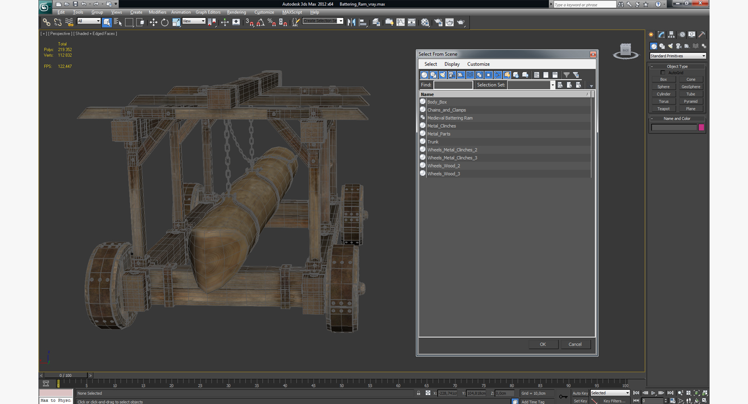Choose the Select and Scale tool
This screenshot has height=404, width=748.
(x=176, y=22)
